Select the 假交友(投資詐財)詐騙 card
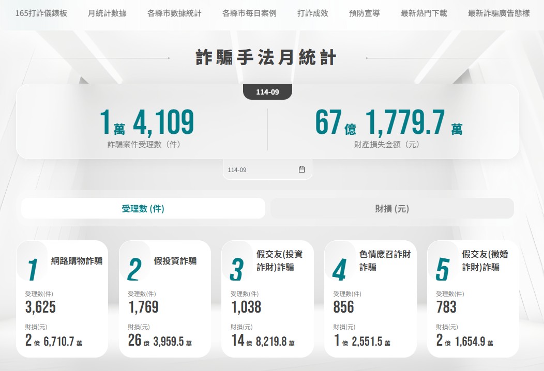The width and height of the screenshot is (544, 371). coord(267,299)
